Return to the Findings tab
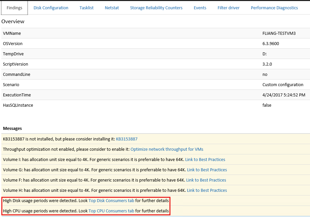The width and height of the screenshot is (310, 217). click(14, 8)
